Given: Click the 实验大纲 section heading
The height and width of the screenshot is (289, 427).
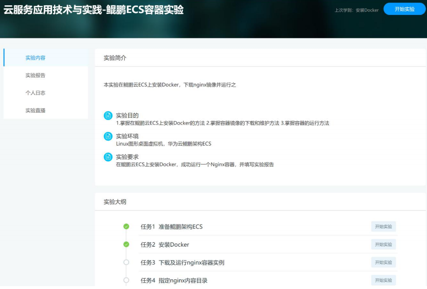Looking at the screenshot, I should click(x=115, y=202).
